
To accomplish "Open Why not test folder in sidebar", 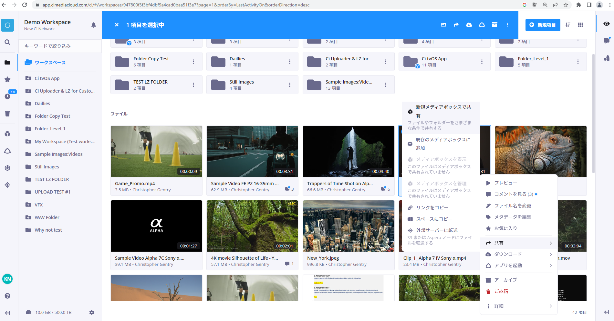I will [48, 230].
